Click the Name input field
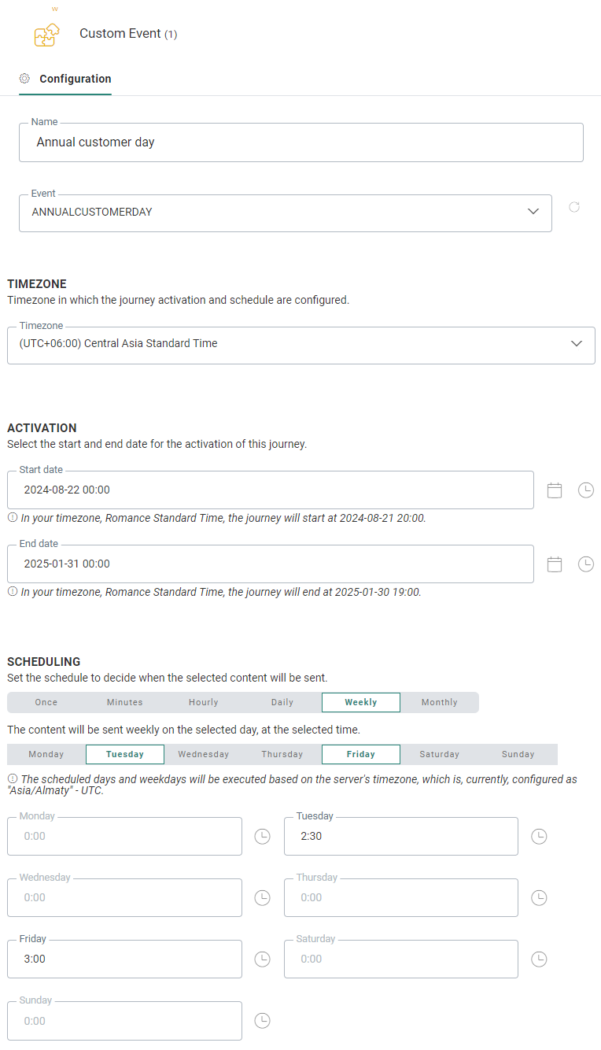Viewport: 601px width, 1050px height. tap(300, 143)
